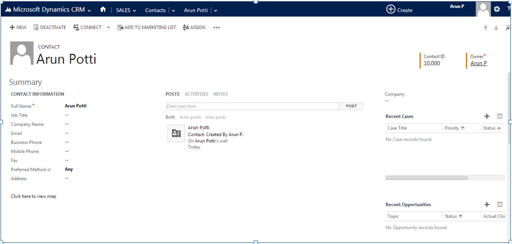This screenshot has width=512, height=244.
Task: Click Preferred Method value Any
Action: (69, 169)
